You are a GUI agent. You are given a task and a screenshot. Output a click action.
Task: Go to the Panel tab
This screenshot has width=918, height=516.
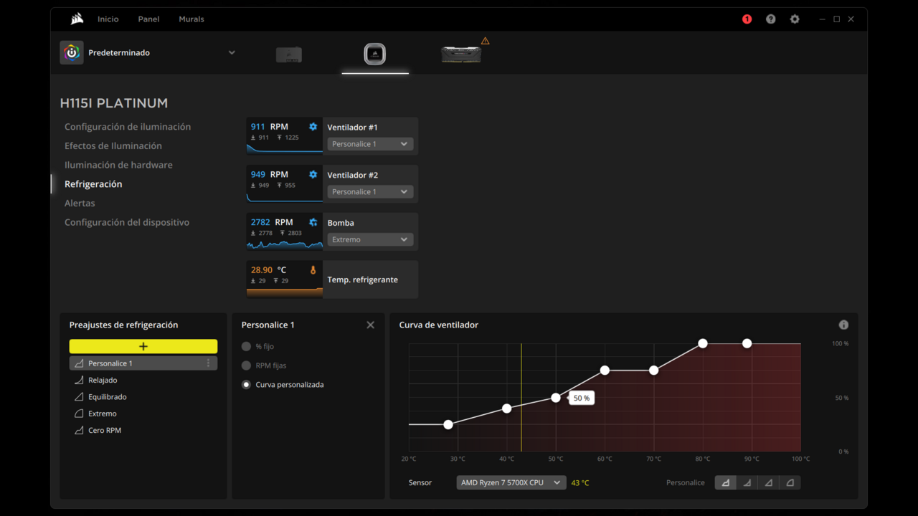tap(148, 19)
